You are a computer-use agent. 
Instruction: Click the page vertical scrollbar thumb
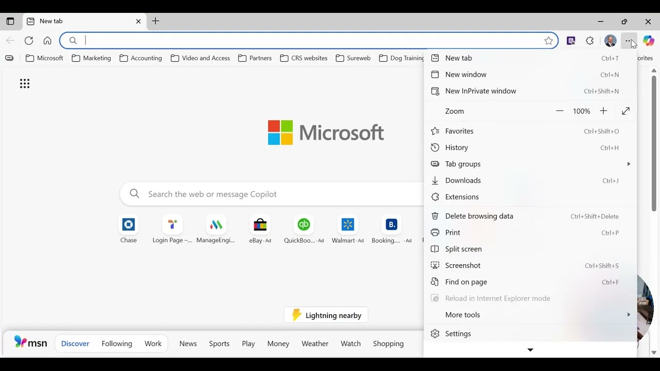[x=654, y=143]
